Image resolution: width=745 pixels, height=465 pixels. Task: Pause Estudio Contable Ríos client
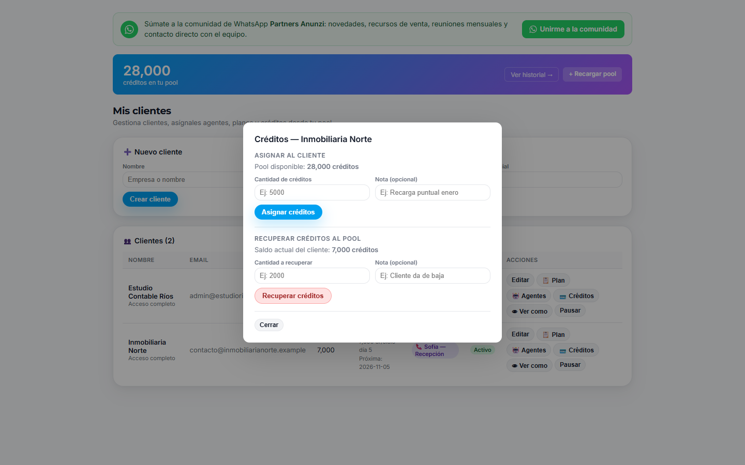pyautogui.click(x=570, y=311)
